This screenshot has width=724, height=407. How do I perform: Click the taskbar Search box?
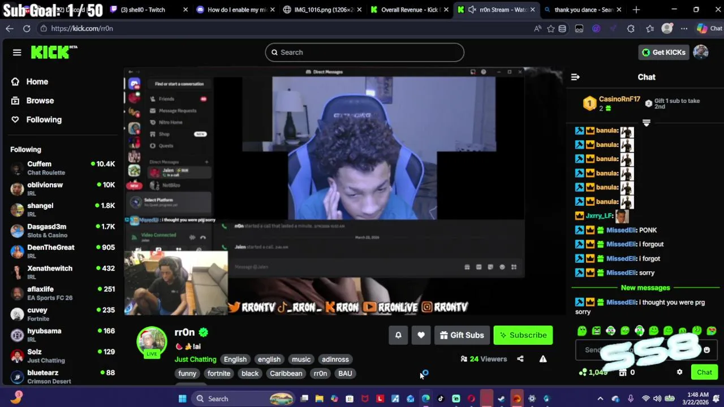pos(243,399)
